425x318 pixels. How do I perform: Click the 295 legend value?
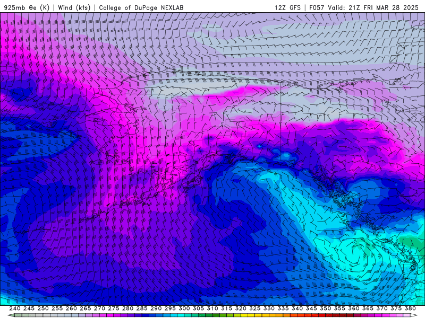pyautogui.click(x=170, y=308)
